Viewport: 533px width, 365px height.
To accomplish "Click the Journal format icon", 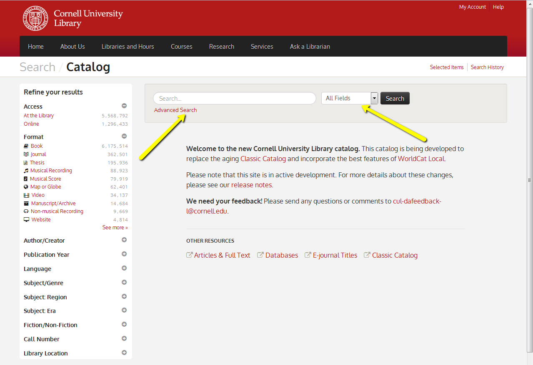I will tap(26, 154).
